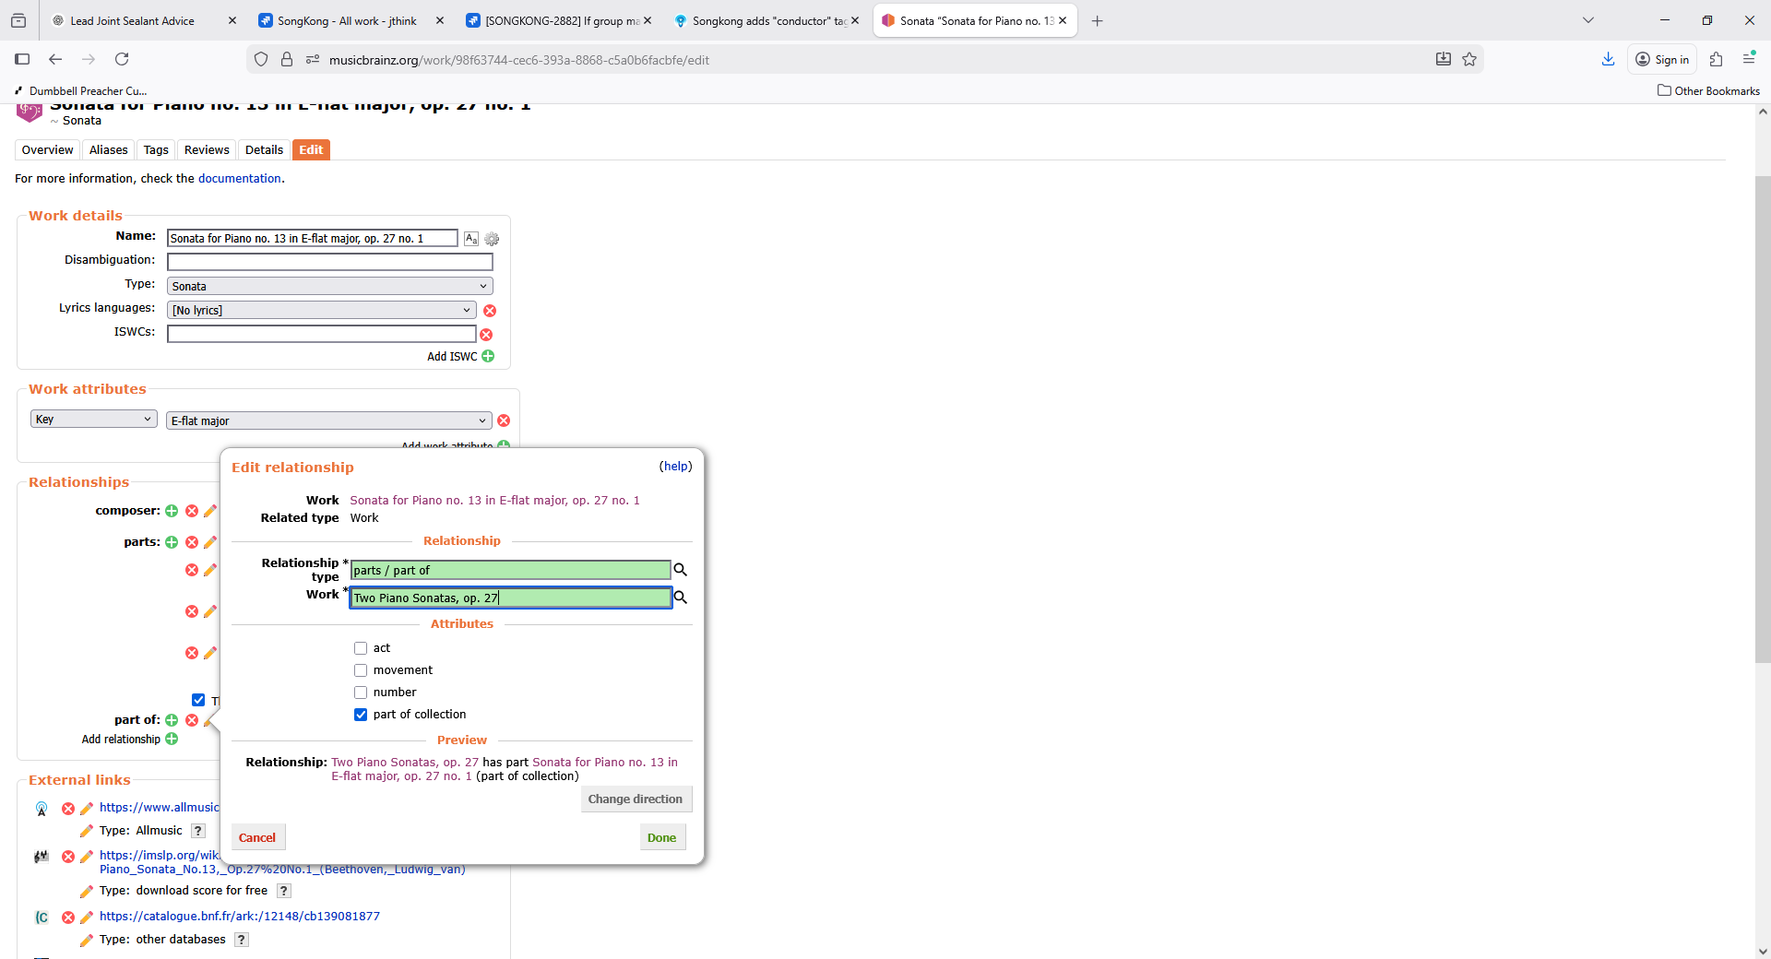Remove the E-flat major key attribute
The height and width of the screenshot is (959, 1771).
pos(504,421)
